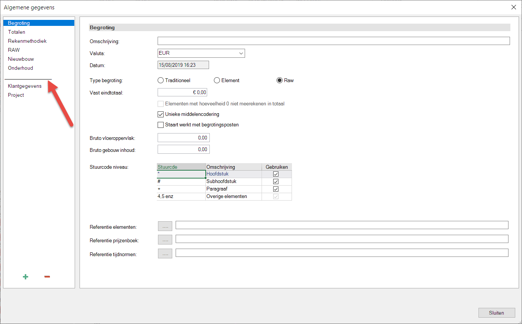The height and width of the screenshot is (324, 522).
Task: Browse for Referentie elementen file
Action: (x=165, y=226)
